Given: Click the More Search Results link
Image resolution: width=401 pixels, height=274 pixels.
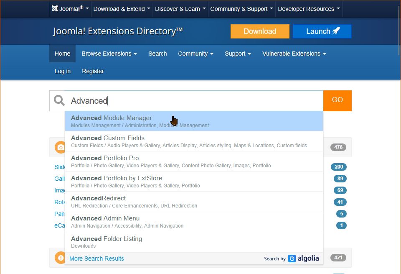Looking at the screenshot, I should point(96,259).
